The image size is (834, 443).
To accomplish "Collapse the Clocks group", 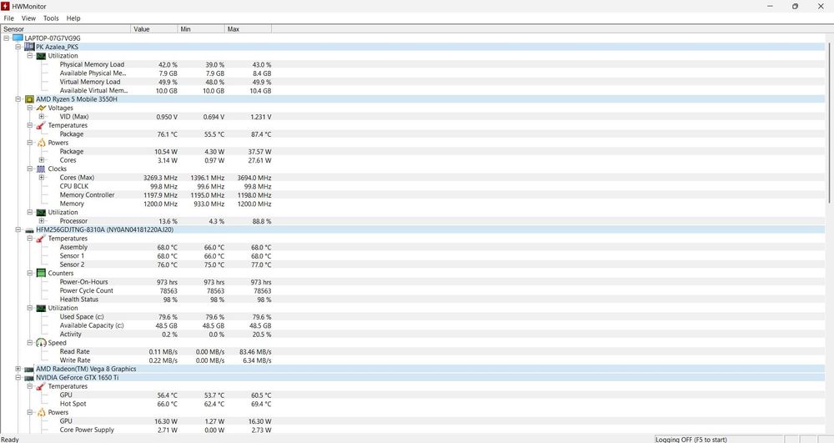I will [30, 169].
